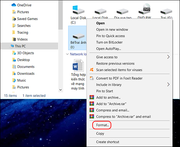Open Searches in the navigation pane
The image size is (180, 147).
click(x=24, y=26)
